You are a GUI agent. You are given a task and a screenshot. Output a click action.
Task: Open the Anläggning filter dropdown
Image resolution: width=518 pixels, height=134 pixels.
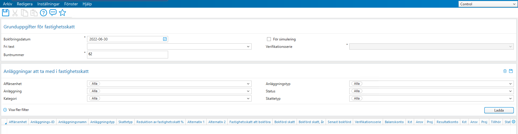248,91
